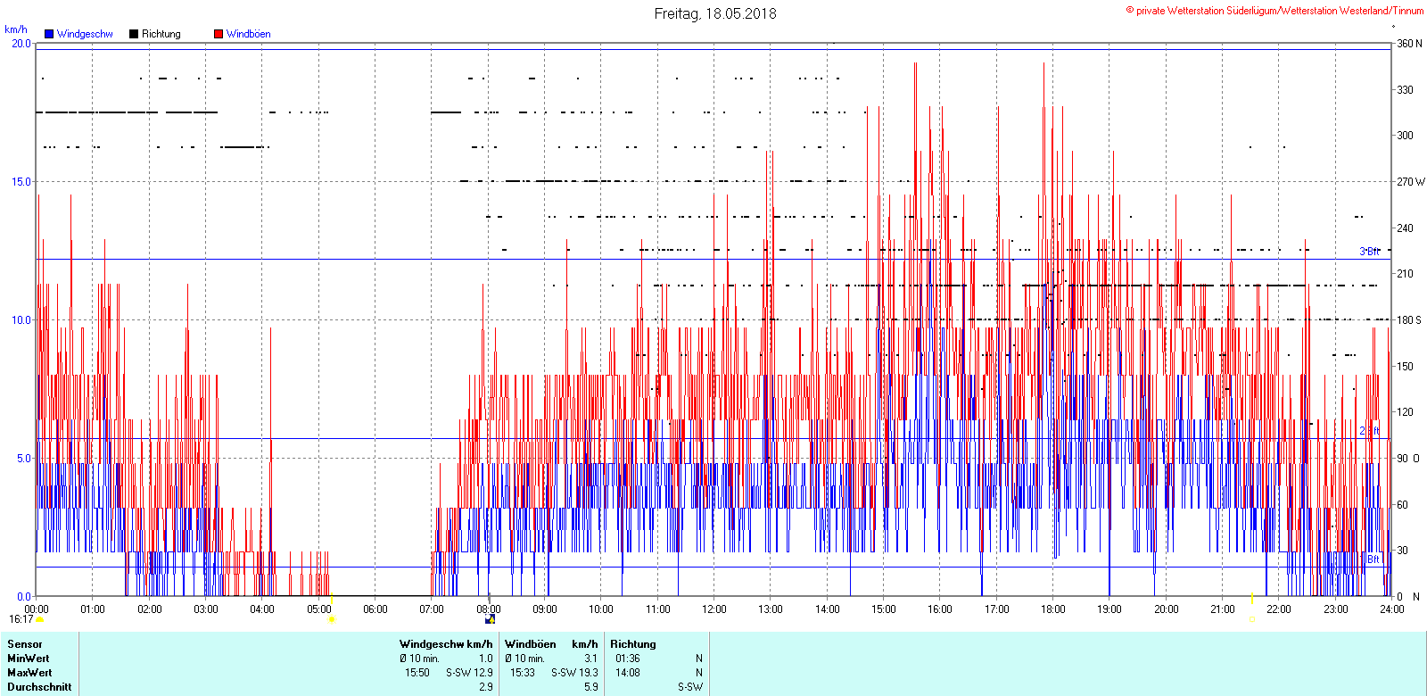The width and height of the screenshot is (1427, 696).
Task: Click the '00:00' time axis label
Action: [x=37, y=609]
